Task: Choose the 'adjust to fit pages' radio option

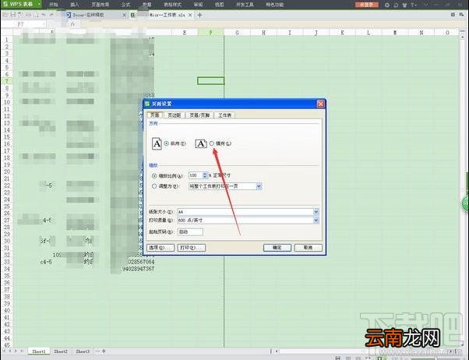Action: point(154,186)
